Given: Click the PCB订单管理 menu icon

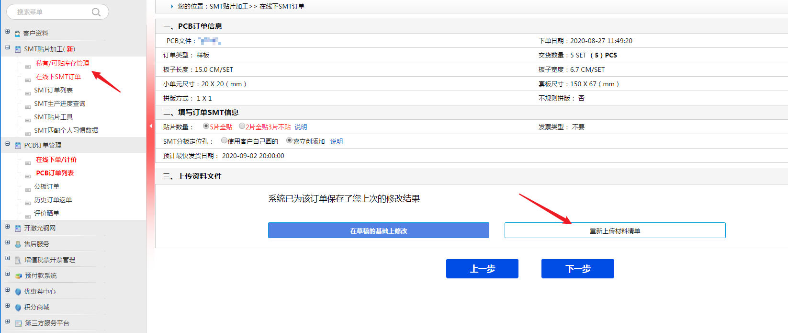Looking at the screenshot, I should coord(18,146).
